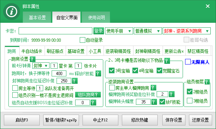Click help icon beside 房主单人榴弹跑商
The height and width of the screenshot is (129, 216).
(x=153, y=88)
